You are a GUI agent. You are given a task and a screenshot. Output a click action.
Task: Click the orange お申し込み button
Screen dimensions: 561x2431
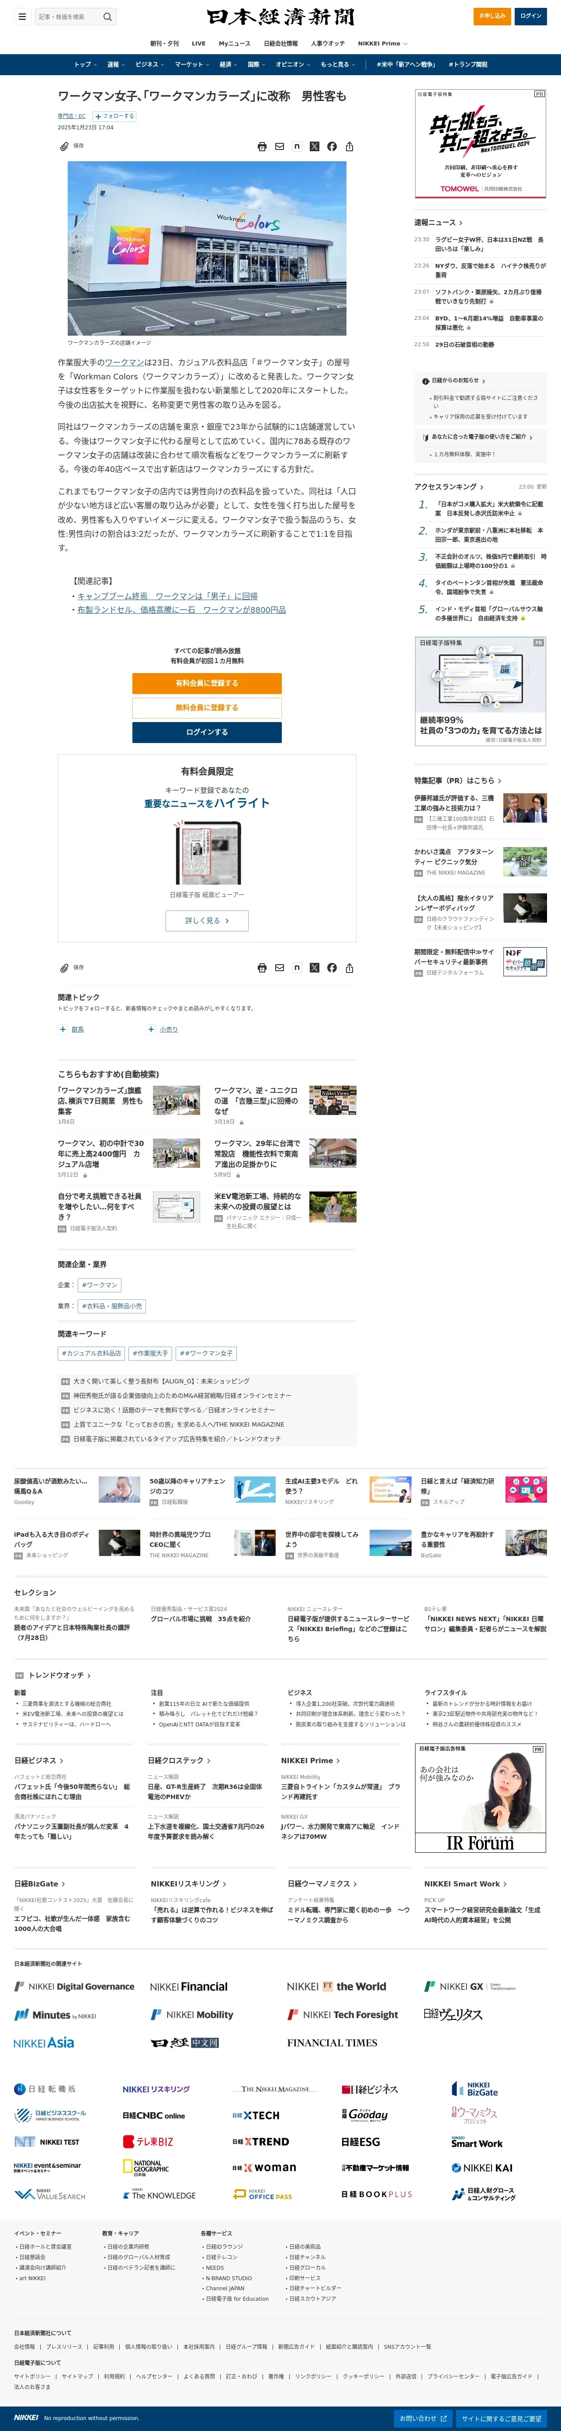[x=491, y=16]
